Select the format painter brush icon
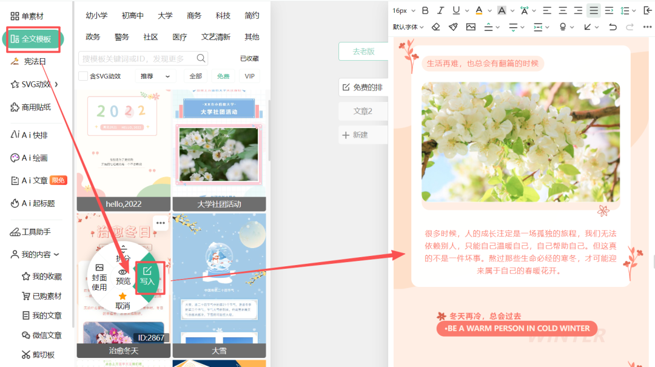The height and width of the screenshot is (367, 655). coord(453,27)
